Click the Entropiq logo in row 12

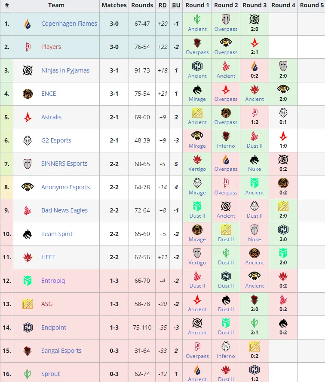tap(28, 281)
